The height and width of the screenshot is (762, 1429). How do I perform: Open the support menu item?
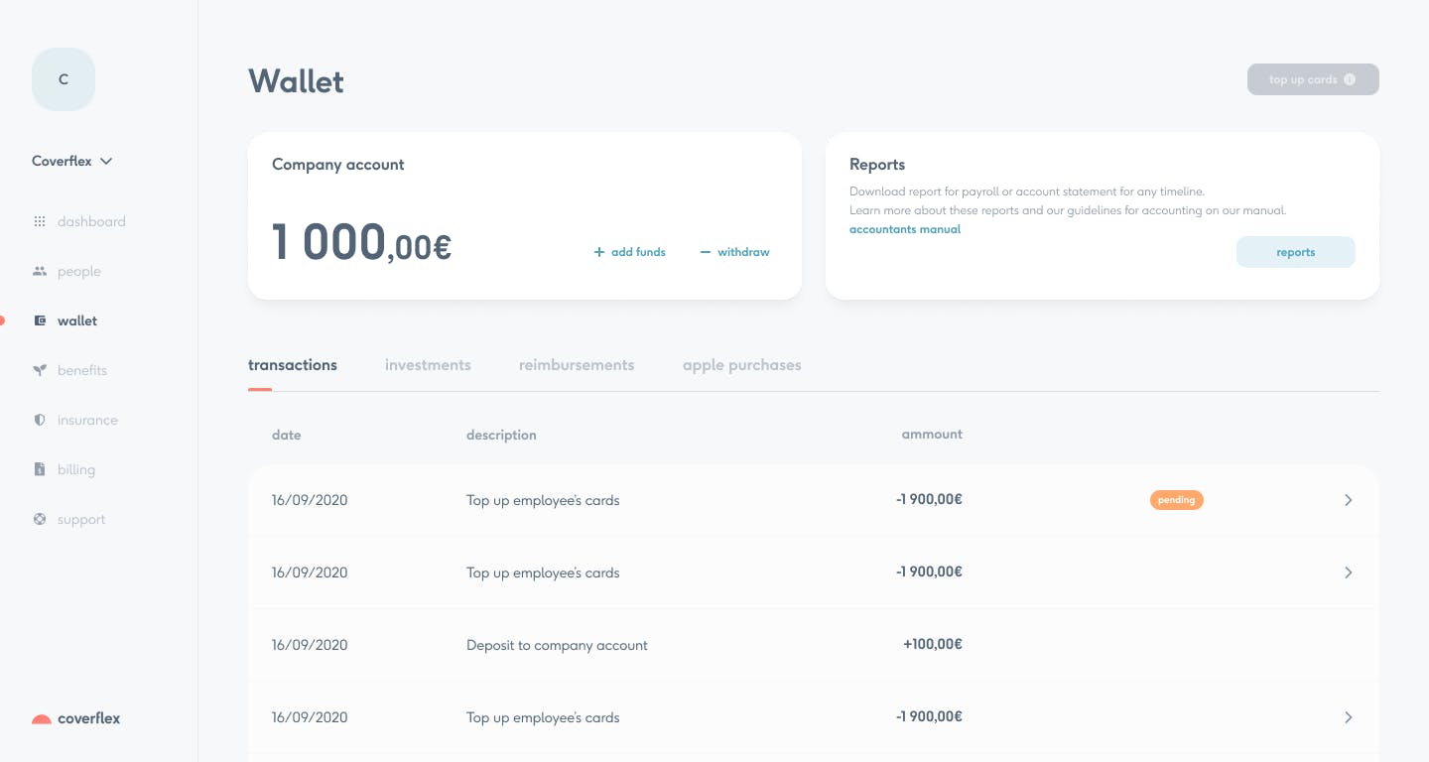tap(81, 519)
